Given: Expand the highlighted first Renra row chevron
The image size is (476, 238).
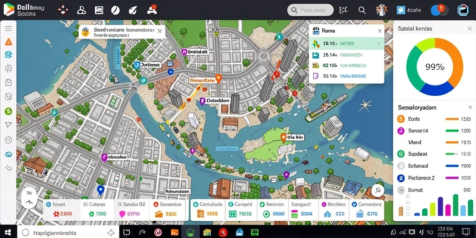Looking at the screenshot, I should (x=378, y=44).
